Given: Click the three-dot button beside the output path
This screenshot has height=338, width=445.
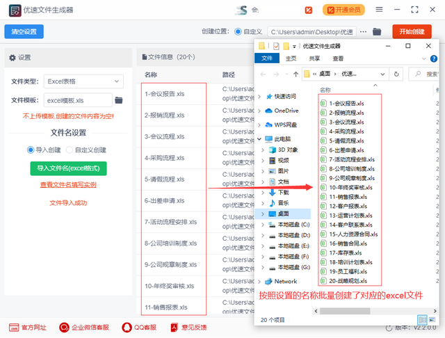Looking at the screenshot, I should point(362,32).
